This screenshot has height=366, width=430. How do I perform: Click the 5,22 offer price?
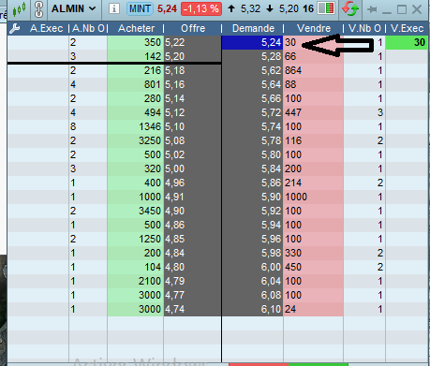(175, 42)
